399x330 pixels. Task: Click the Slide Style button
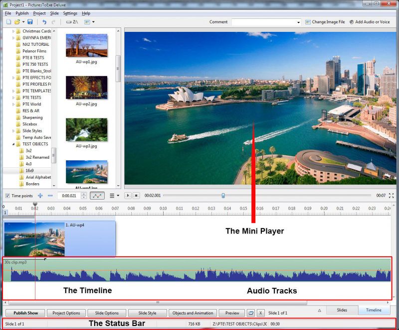coord(147,313)
